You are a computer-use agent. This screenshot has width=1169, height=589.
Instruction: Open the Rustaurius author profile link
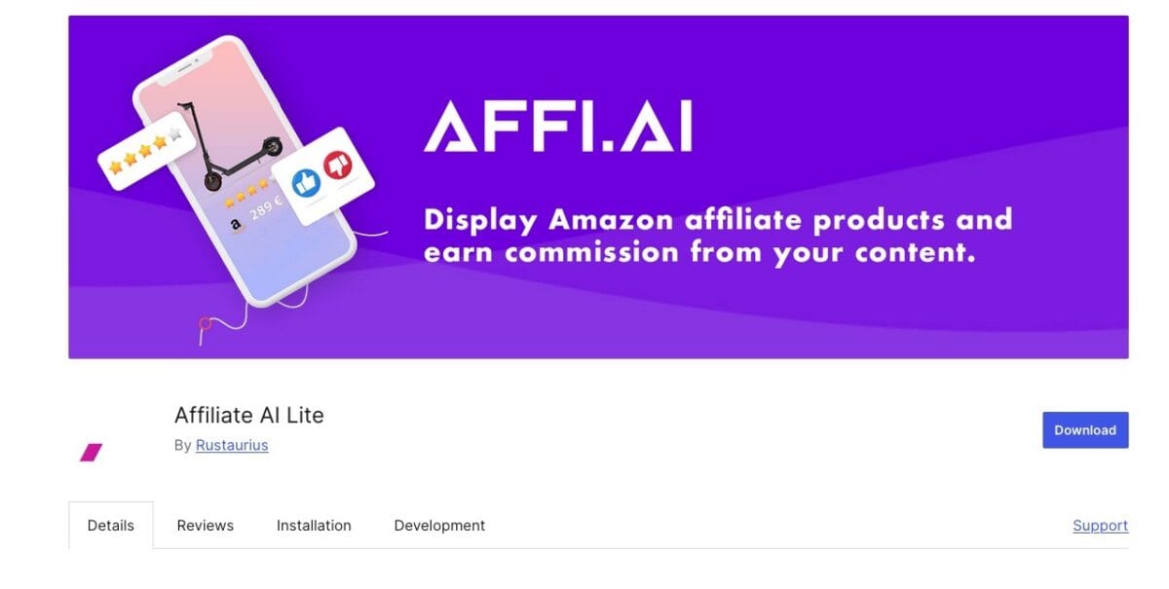pos(232,445)
